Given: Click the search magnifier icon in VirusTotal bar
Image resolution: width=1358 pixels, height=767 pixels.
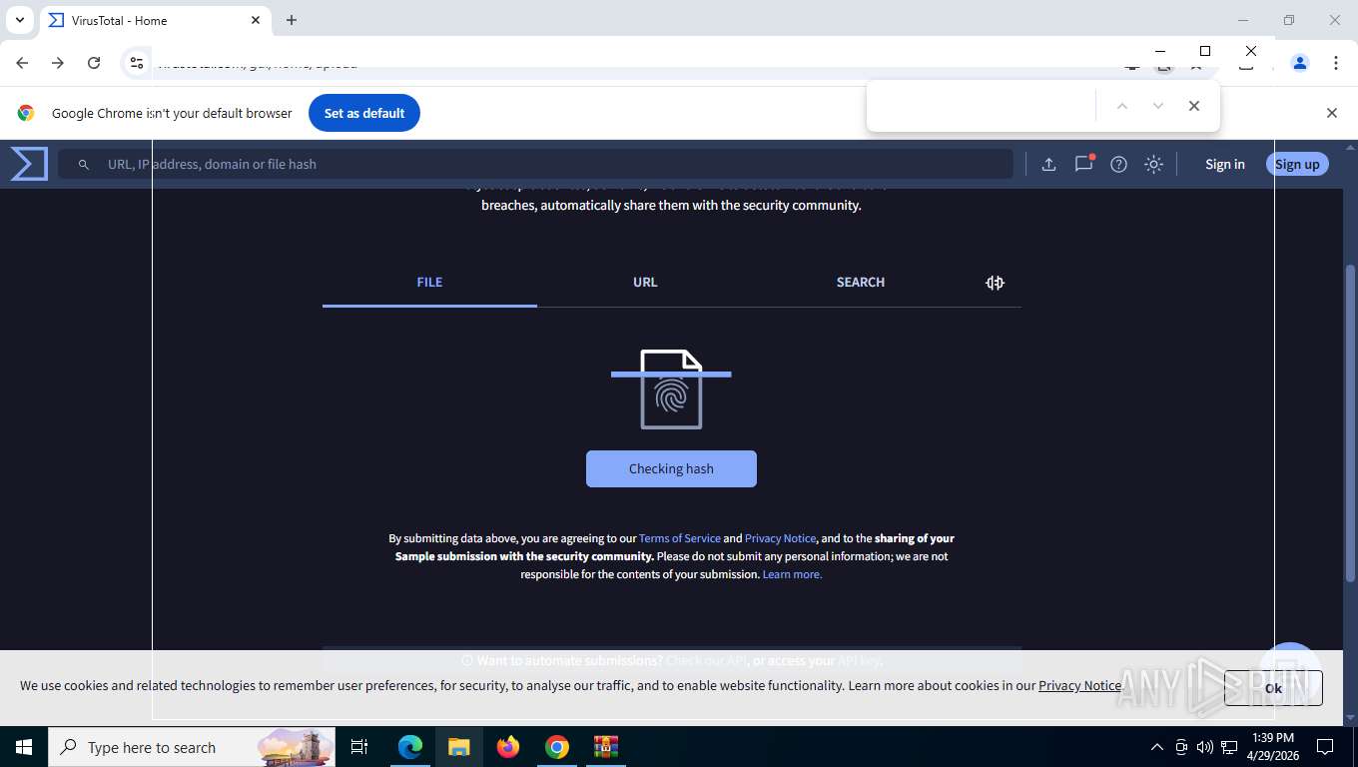Looking at the screenshot, I should [84, 165].
